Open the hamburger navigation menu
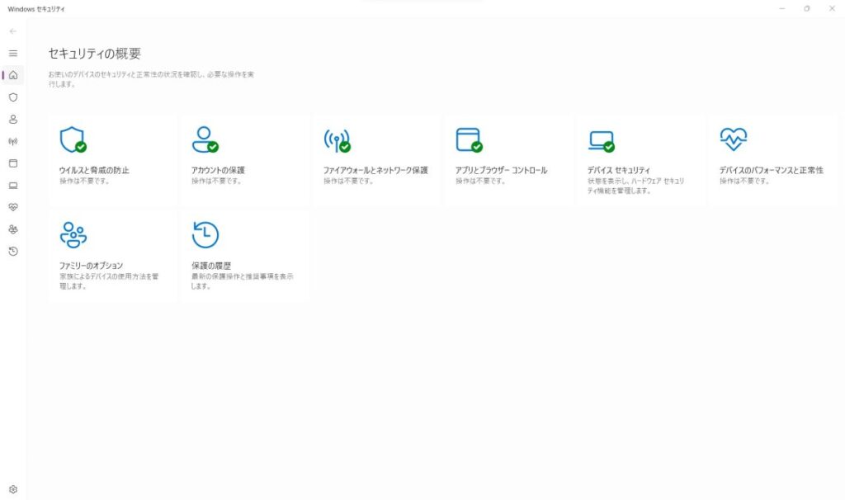Screen dimensions: 845x500 tap(13, 54)
